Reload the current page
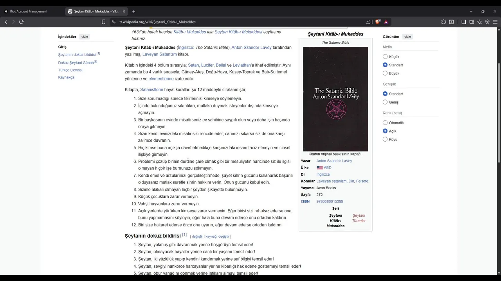This screenshot has height=281, width=501. click(x=21, y=22)
